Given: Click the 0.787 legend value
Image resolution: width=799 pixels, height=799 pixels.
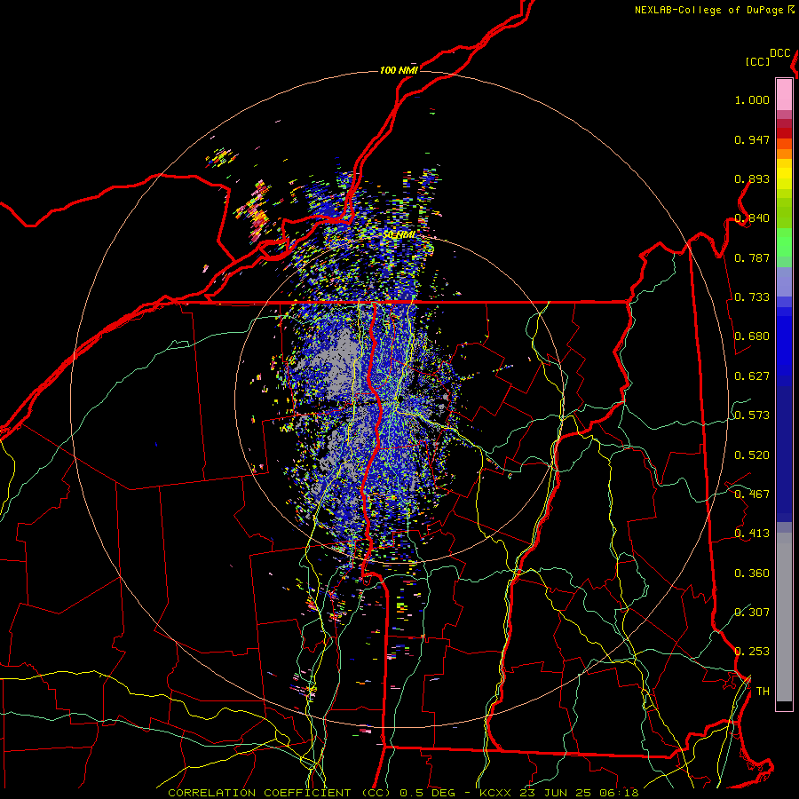Looking at the screenshot, I should click(752, 257).
